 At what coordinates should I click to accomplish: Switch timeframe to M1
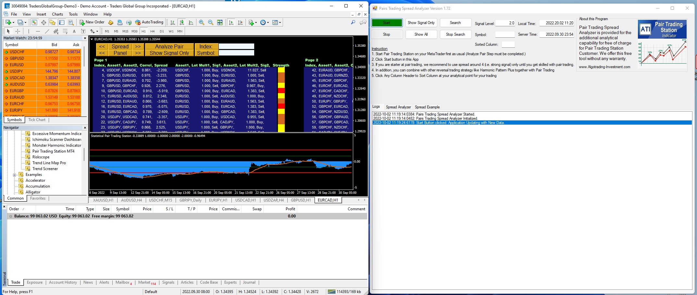pyautogui.click(x=107, y=31)
